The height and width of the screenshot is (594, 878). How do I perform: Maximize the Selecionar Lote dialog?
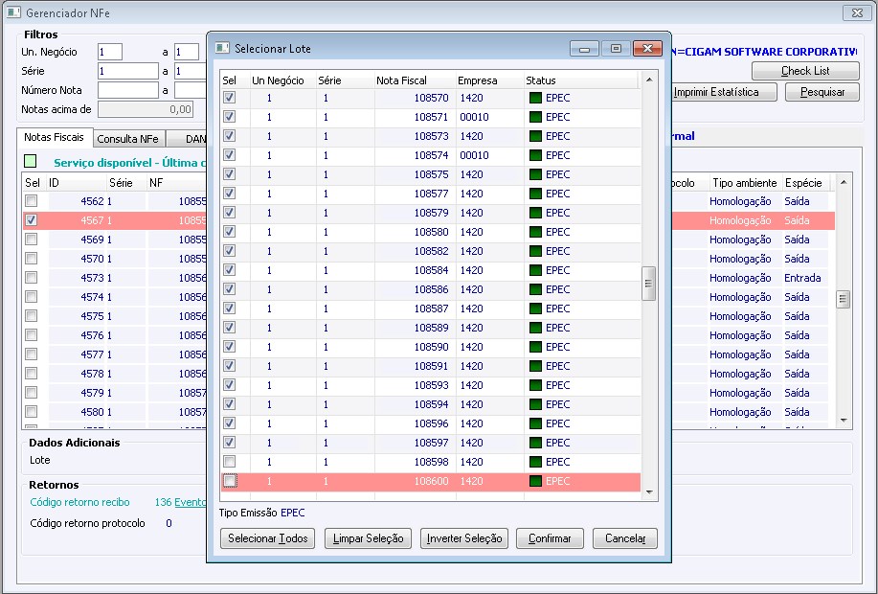click(x=616, y=48)
